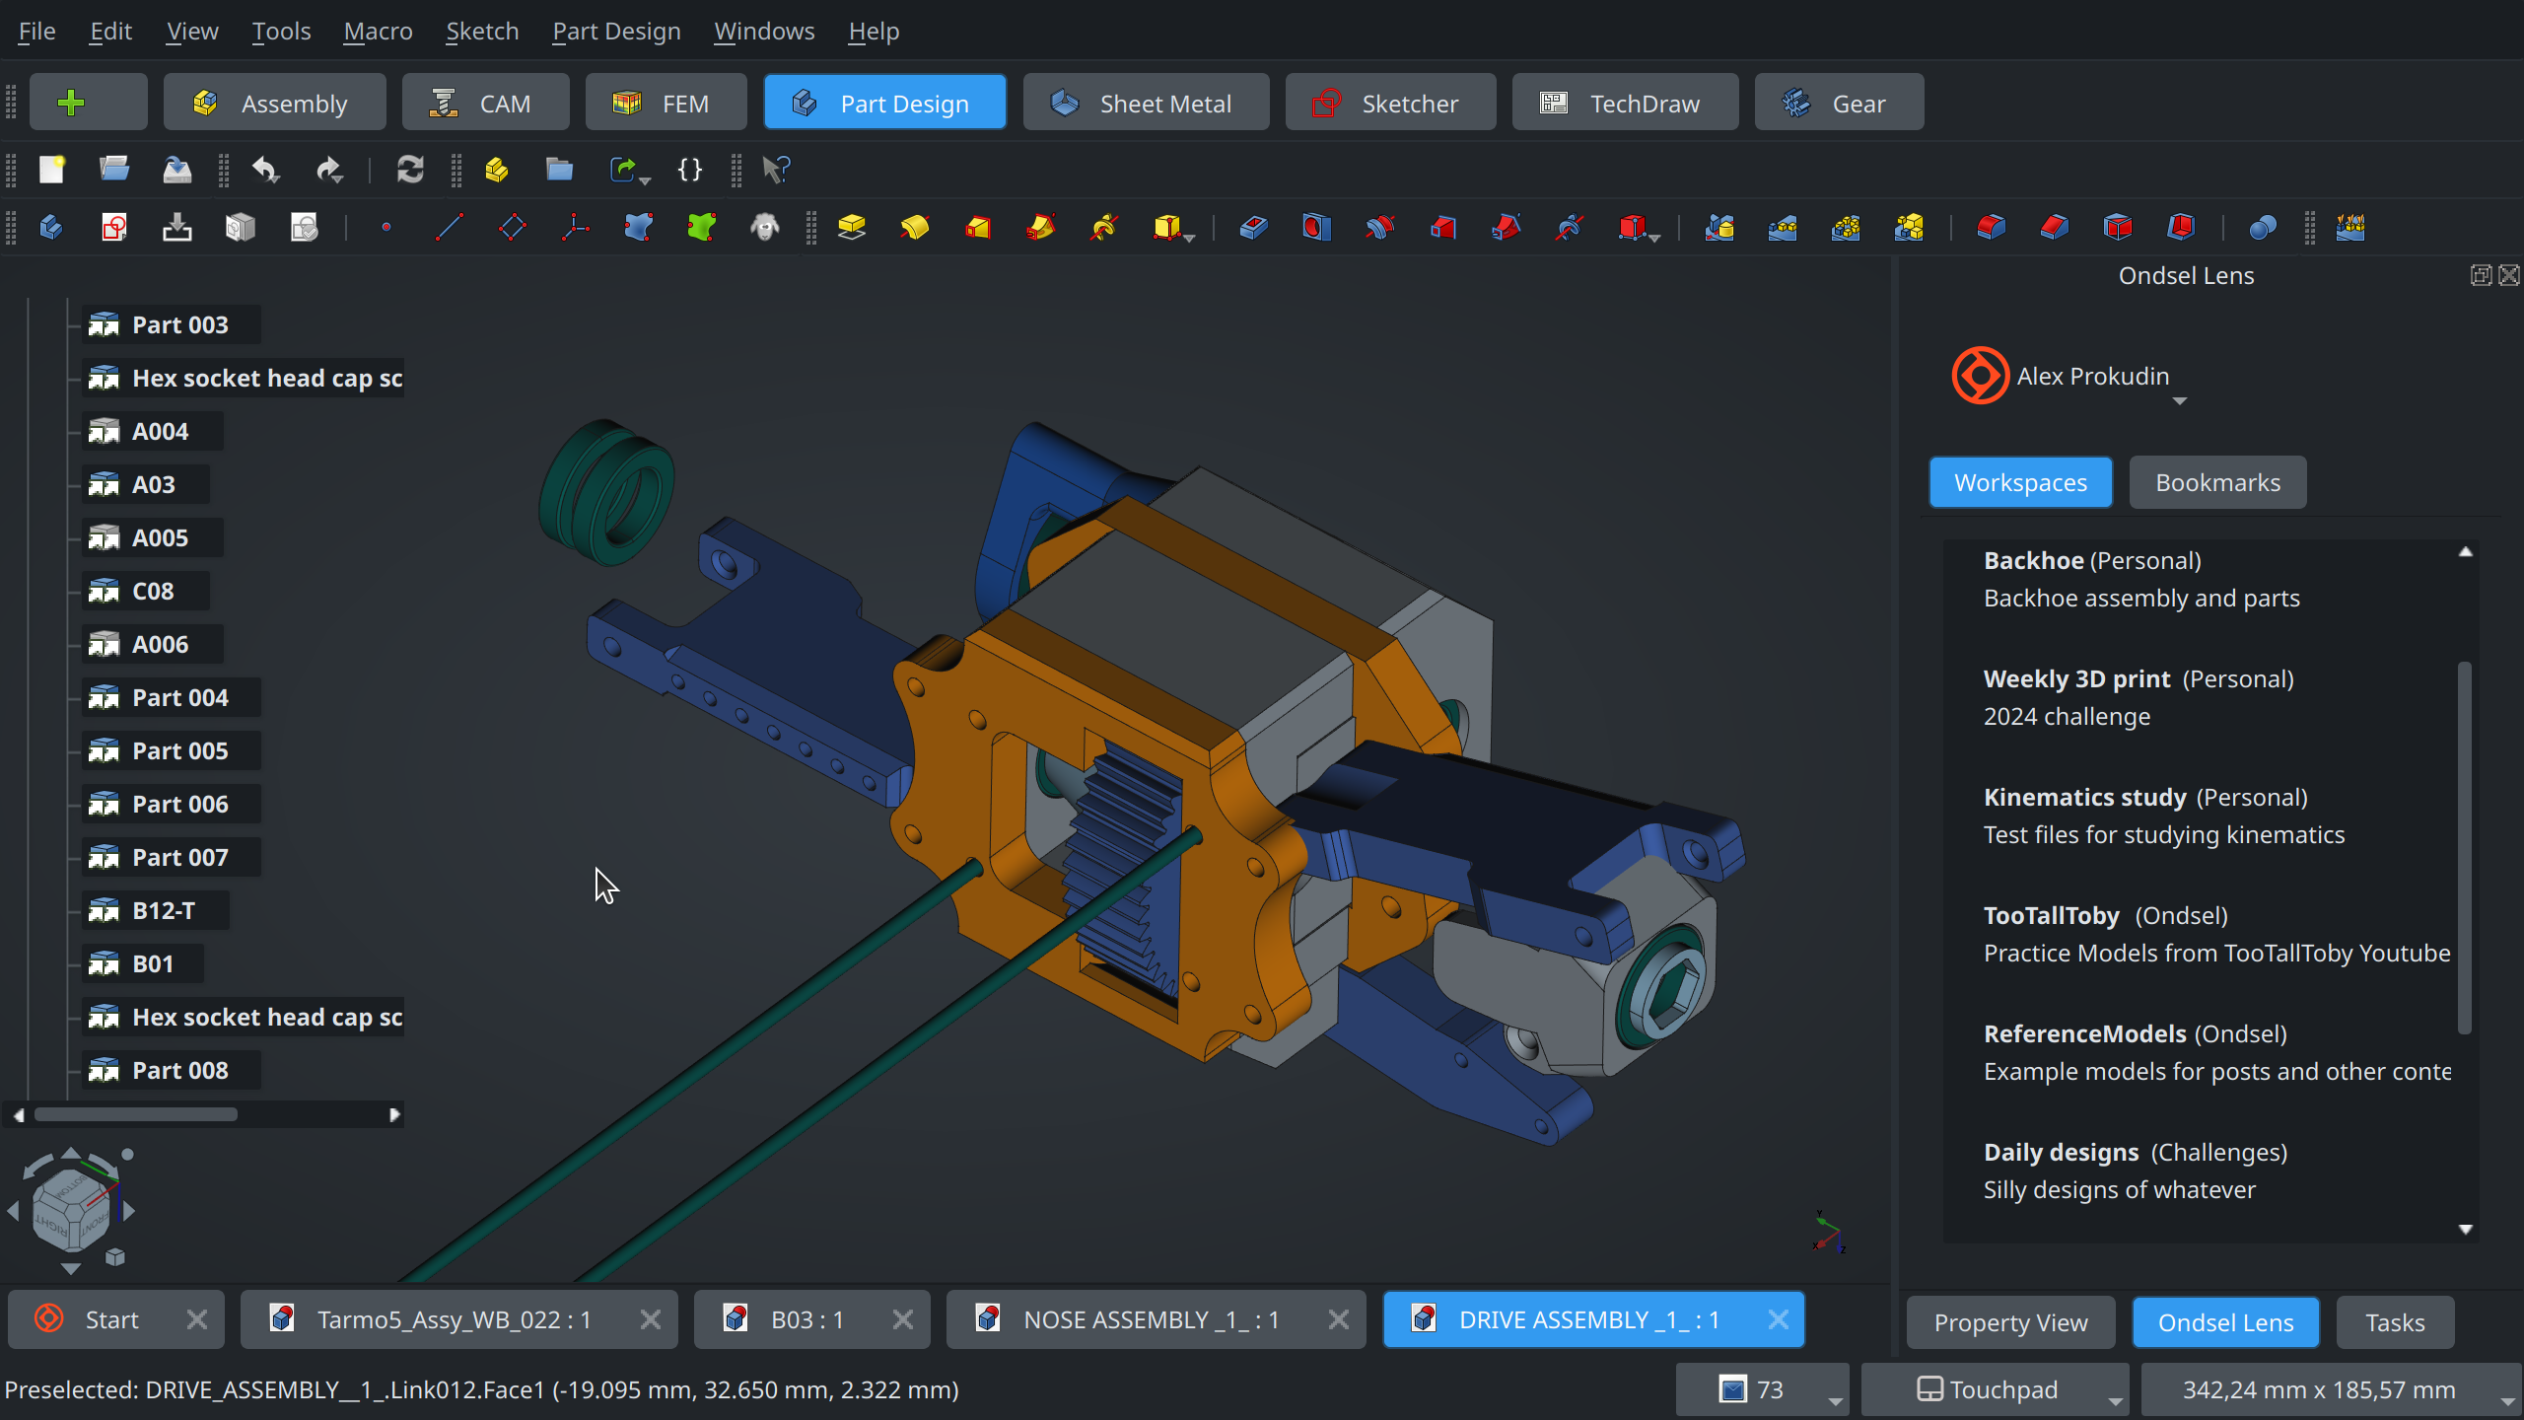Open the Macro menu
The image size is (2524, 1420).
(x=378, y=32)
